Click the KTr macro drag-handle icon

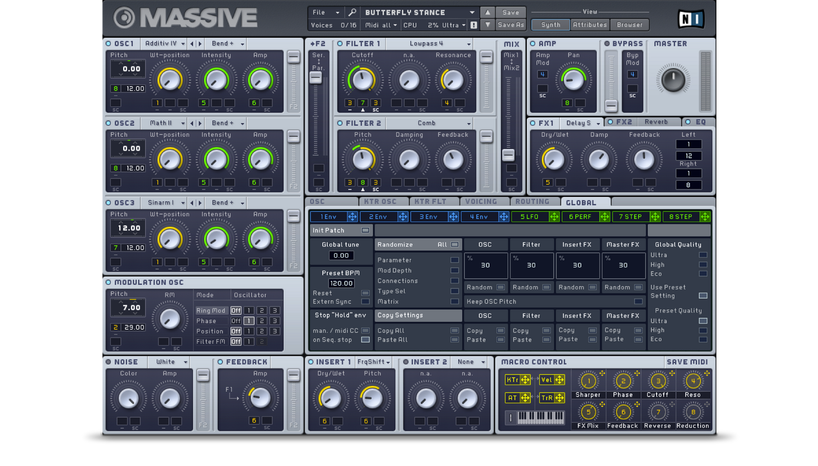click(525, 380)
